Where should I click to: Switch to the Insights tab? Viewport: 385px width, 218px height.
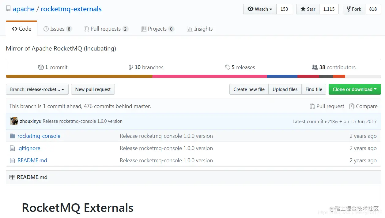tap(200, 29)
